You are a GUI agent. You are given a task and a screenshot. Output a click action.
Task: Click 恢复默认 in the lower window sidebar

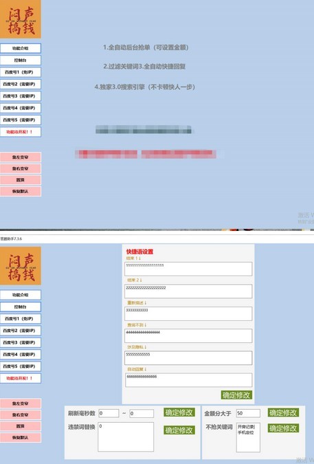[21, 437]
